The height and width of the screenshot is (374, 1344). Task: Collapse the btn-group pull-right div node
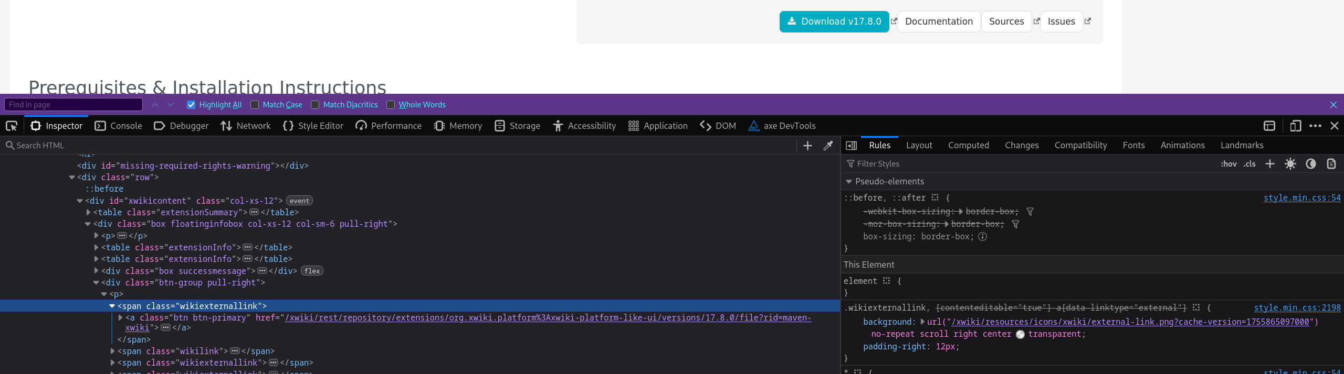96,282
